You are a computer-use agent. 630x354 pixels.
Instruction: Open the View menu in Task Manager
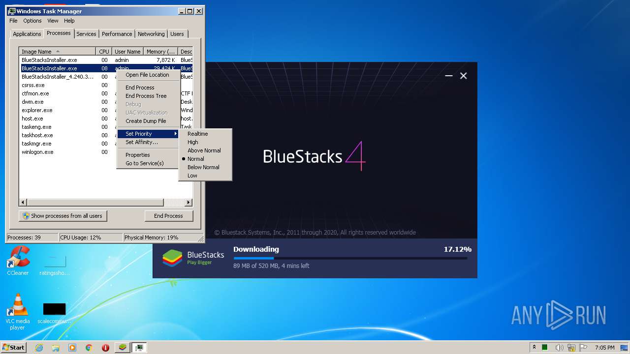tap(53, 21)
